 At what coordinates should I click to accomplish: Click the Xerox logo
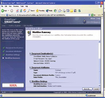[13, 85]
